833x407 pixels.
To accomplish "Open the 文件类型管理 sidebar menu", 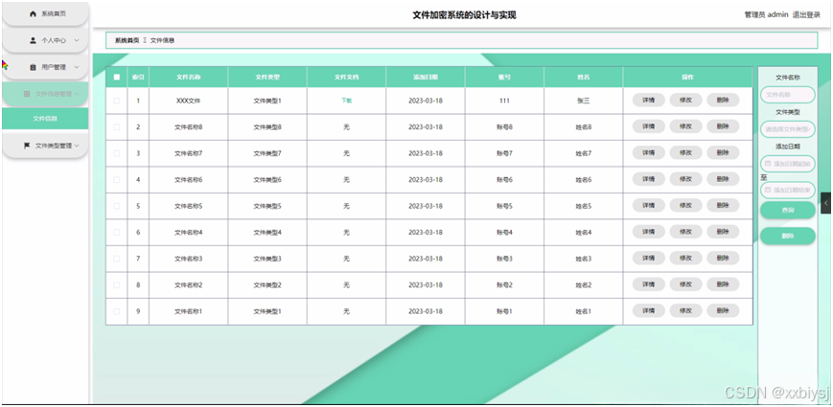I will point(45,146).
